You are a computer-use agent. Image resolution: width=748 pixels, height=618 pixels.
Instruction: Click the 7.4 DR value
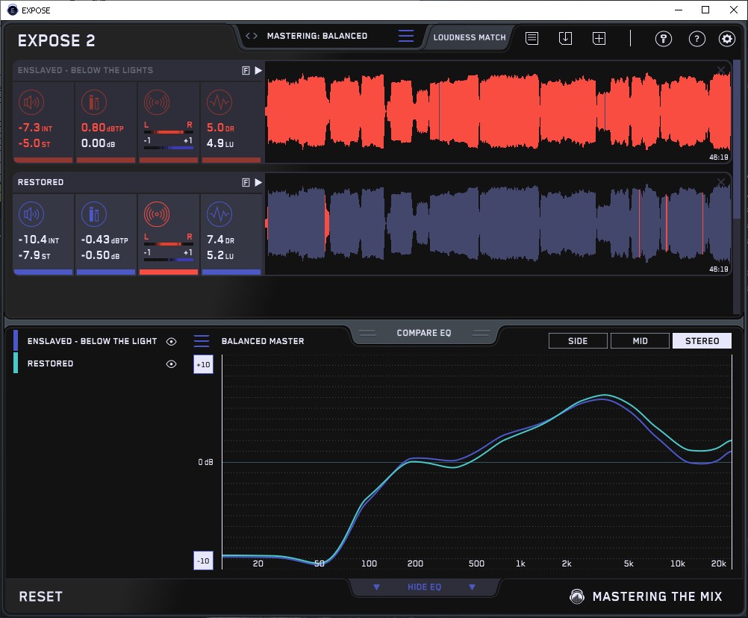220,240
